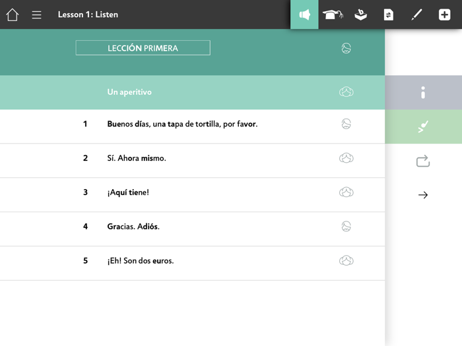Click row number 2
Screen dimensions: 462x346
click(x=85, y=158)
